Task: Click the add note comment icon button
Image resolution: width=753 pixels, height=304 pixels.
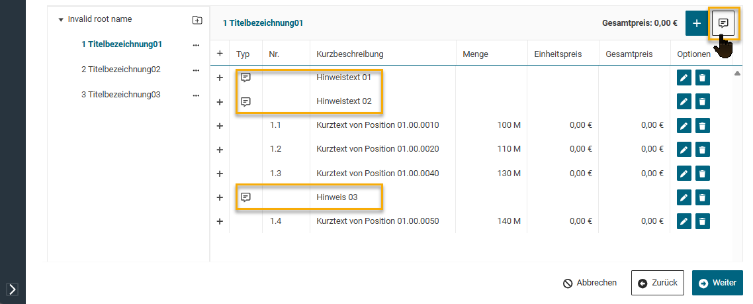Action: click(723, 23)
